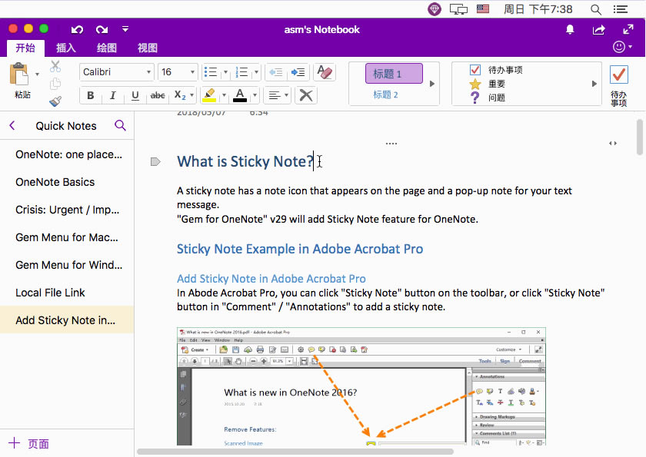This screenshot has width=646, height=457.
Task: Click the share icon in title bar
Action: click(598, 29)
